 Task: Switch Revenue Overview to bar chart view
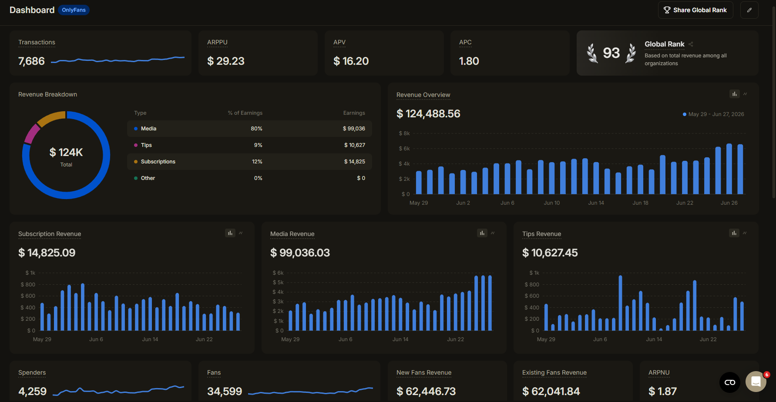(735, 94)
